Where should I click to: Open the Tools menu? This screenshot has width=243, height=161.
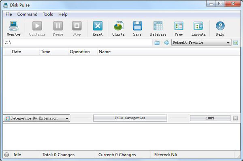pyautogui.click(x=48, y=14)
